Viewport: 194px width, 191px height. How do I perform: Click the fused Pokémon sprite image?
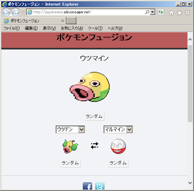[89, 87]
